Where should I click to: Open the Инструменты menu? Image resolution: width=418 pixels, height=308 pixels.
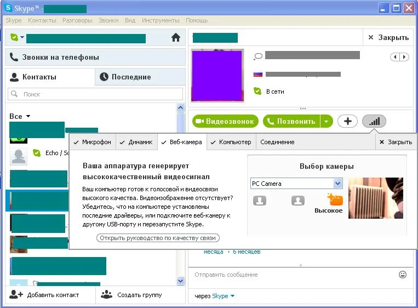[161, 20]
